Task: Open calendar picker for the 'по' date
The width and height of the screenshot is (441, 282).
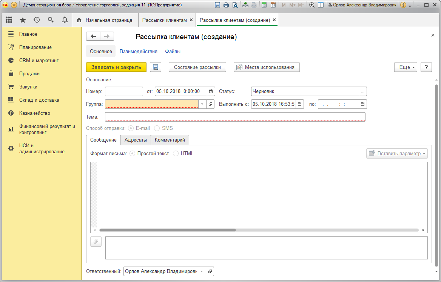Action: (363, 104)
